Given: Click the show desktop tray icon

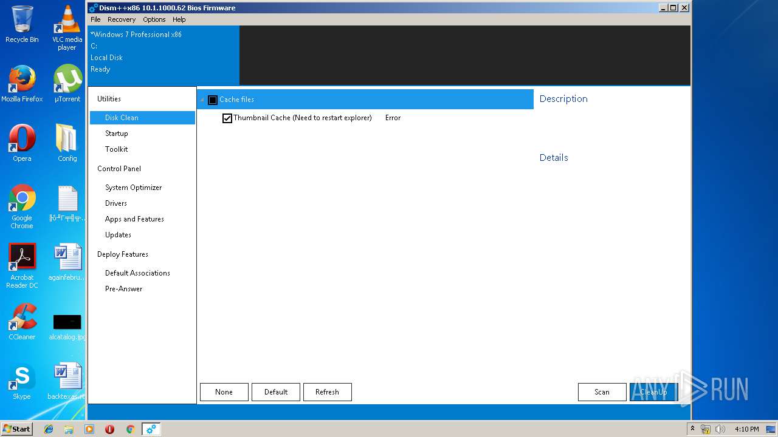Looking at the screenshot, I should click(771, 429).
